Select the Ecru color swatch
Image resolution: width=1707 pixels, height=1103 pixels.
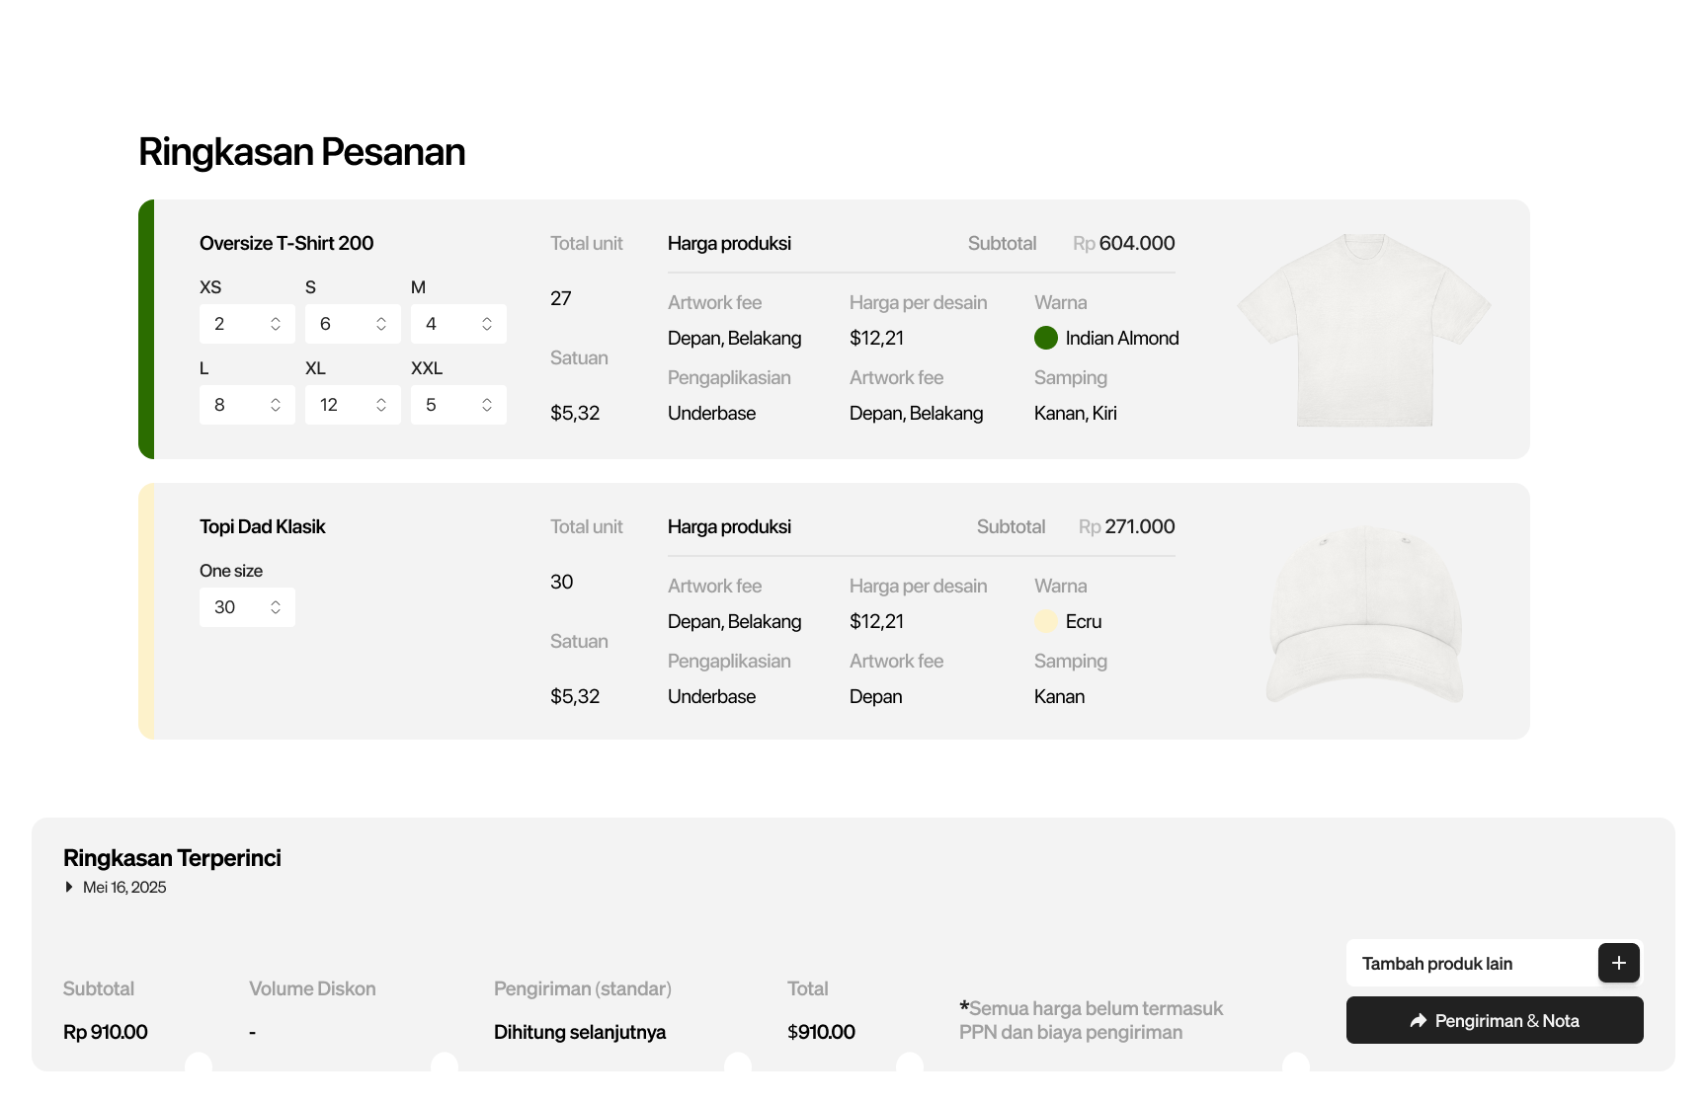(x=1046, y=621)
